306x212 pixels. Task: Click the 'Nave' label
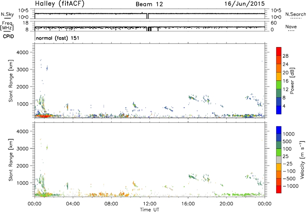tap(291, 27)
